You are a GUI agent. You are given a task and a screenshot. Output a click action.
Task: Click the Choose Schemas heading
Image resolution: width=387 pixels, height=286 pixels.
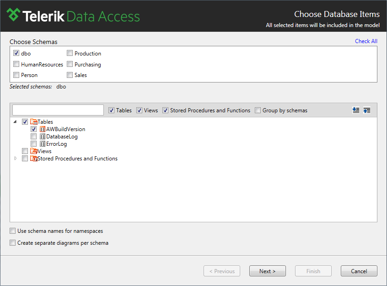[33, 42]
